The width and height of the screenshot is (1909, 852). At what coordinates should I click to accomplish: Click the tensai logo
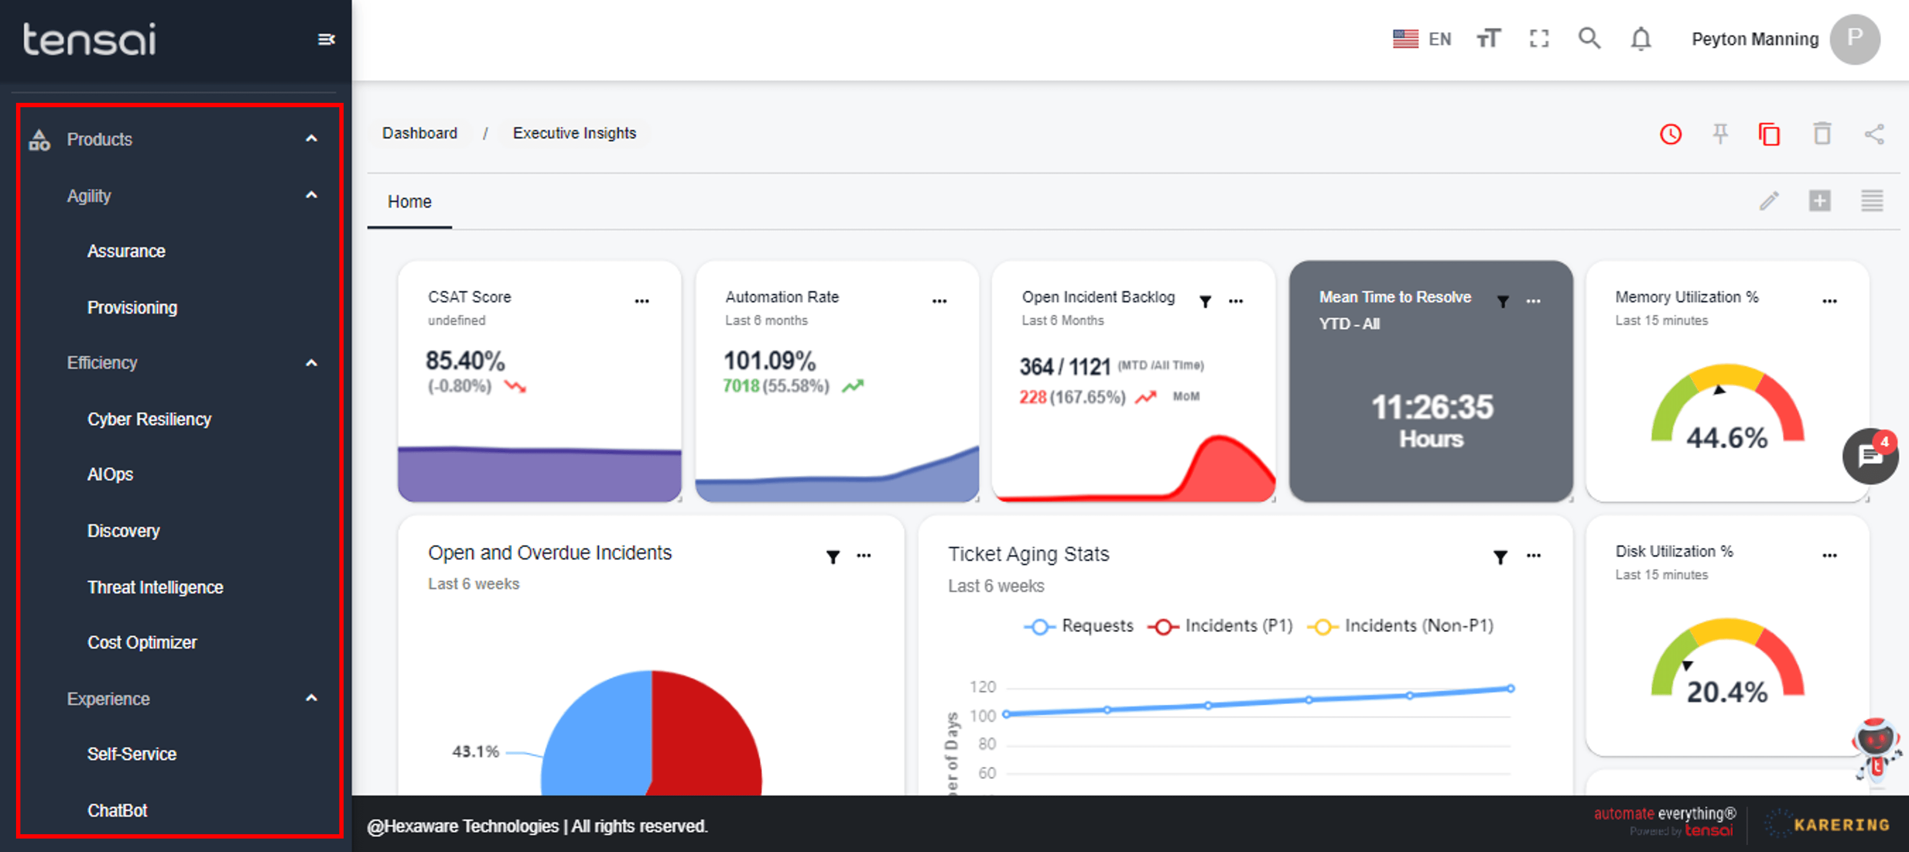89,39
